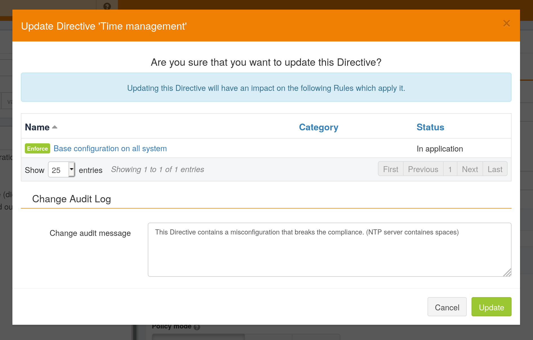Click the green Enforce badge
This screenshot has width=533, height=340.
[x=38, y=149]
